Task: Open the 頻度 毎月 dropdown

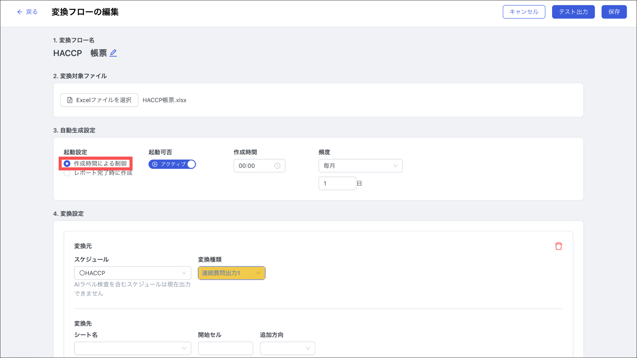Action: (360, 166)
